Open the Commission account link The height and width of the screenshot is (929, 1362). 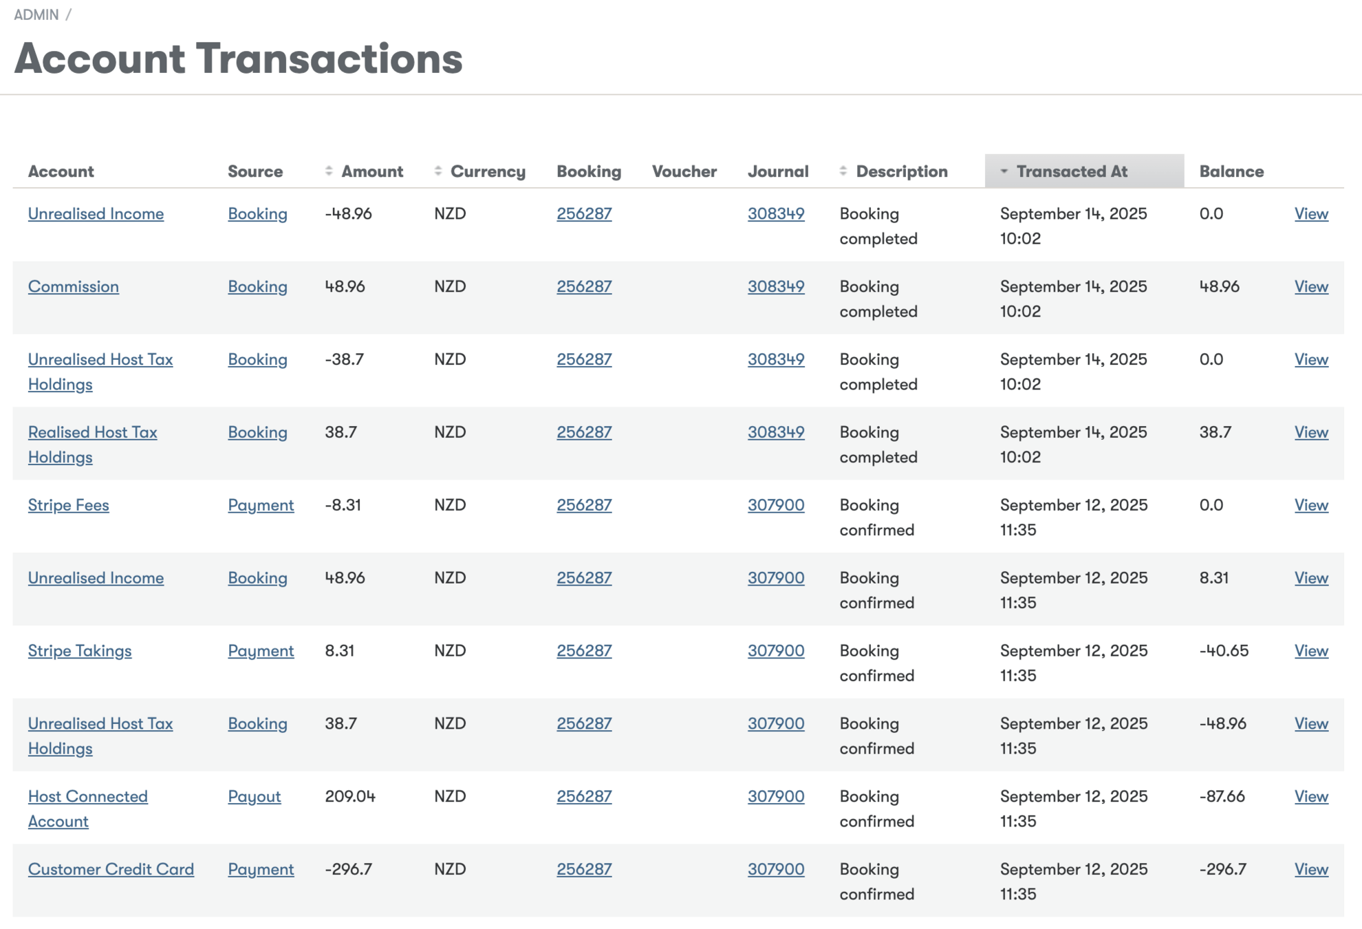click(73, 286)
